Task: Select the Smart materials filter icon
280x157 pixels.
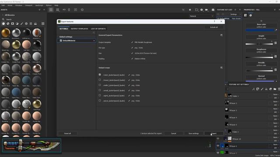Action: 8,24
